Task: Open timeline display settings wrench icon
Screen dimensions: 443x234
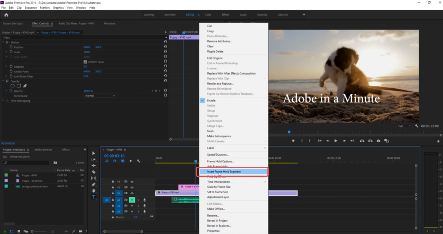Action: click(x=138, y=161)
